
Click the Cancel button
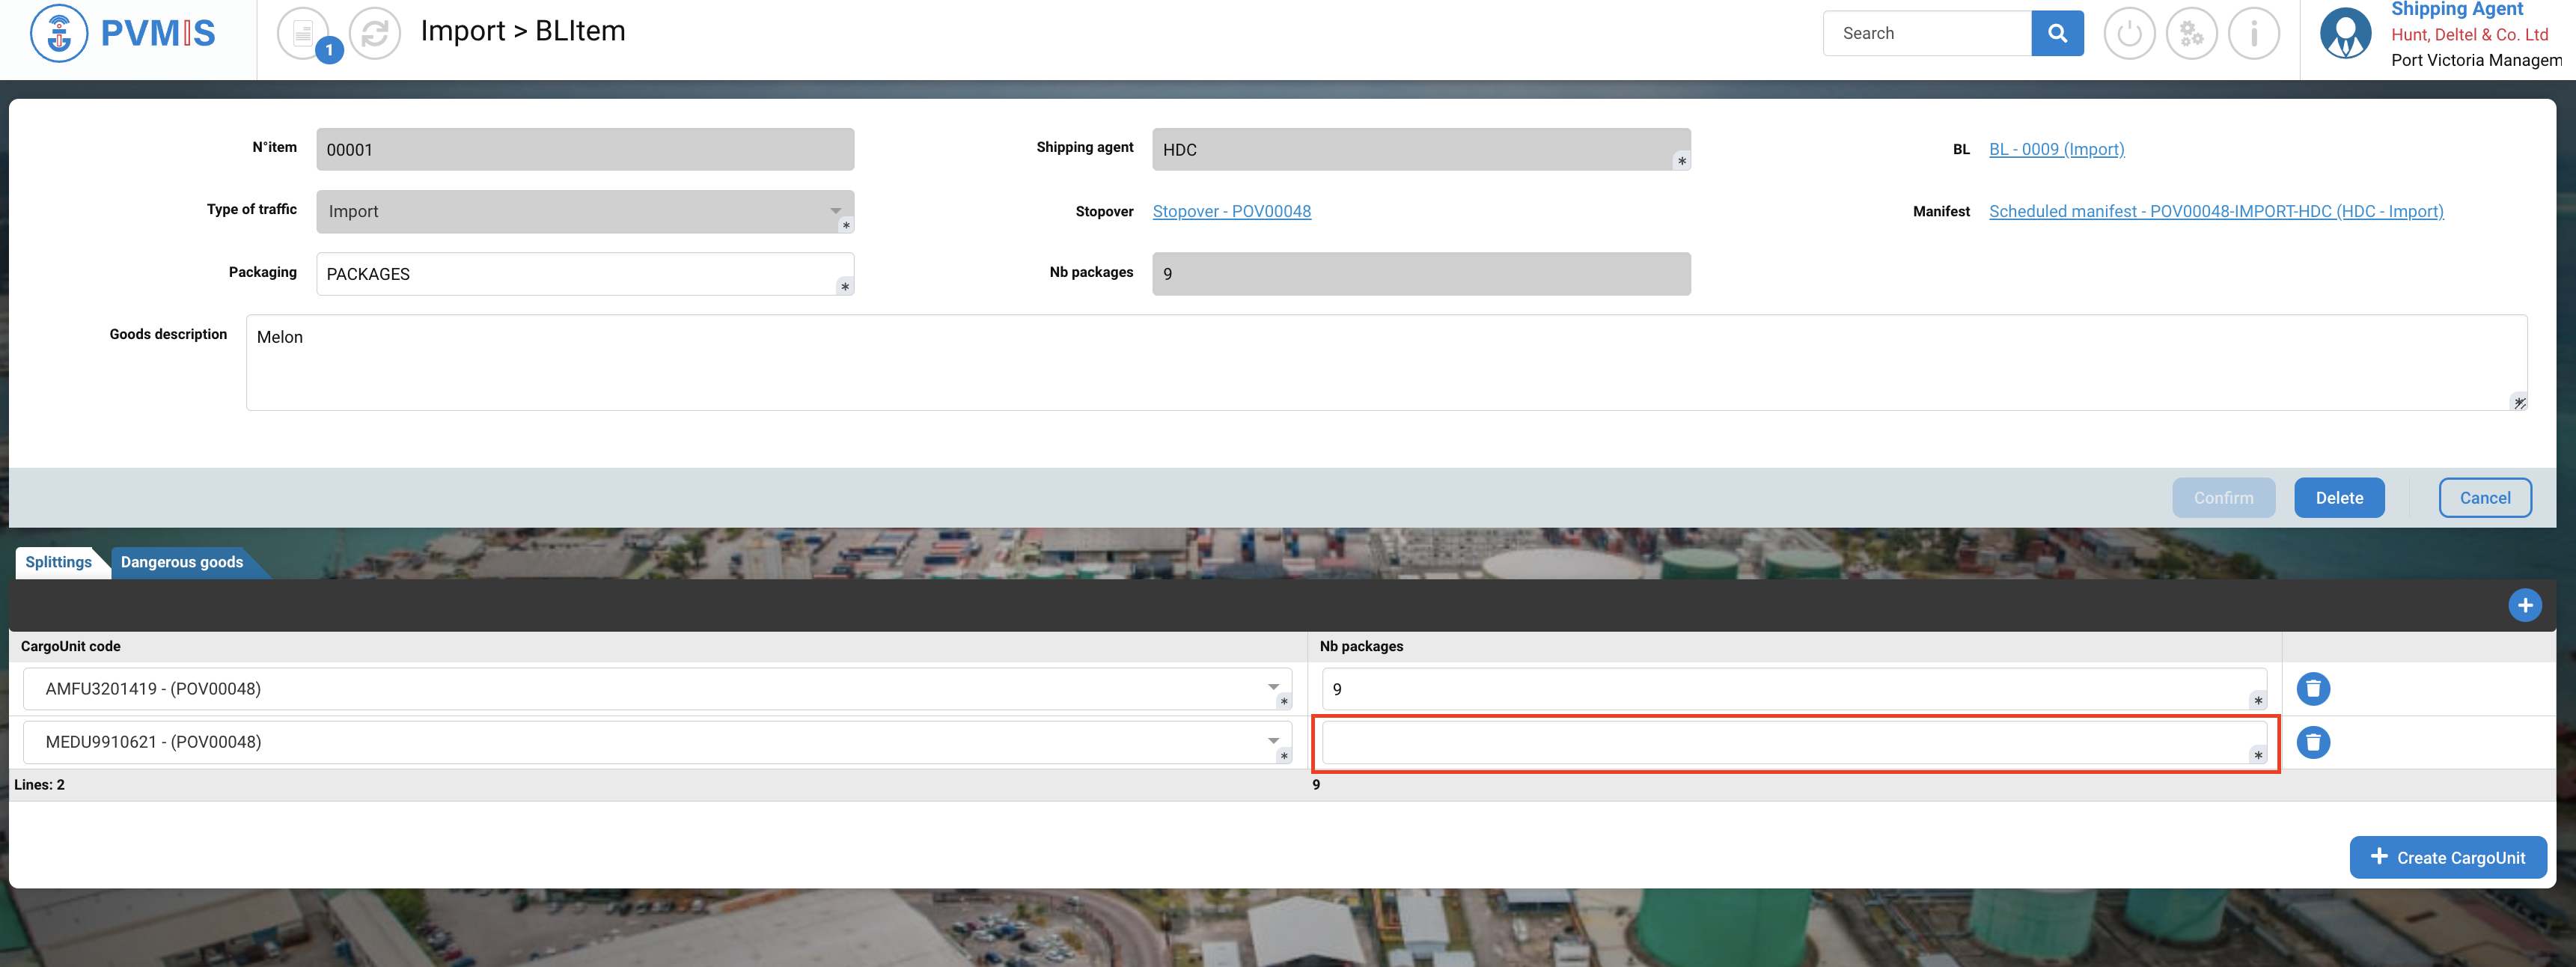2484,498
